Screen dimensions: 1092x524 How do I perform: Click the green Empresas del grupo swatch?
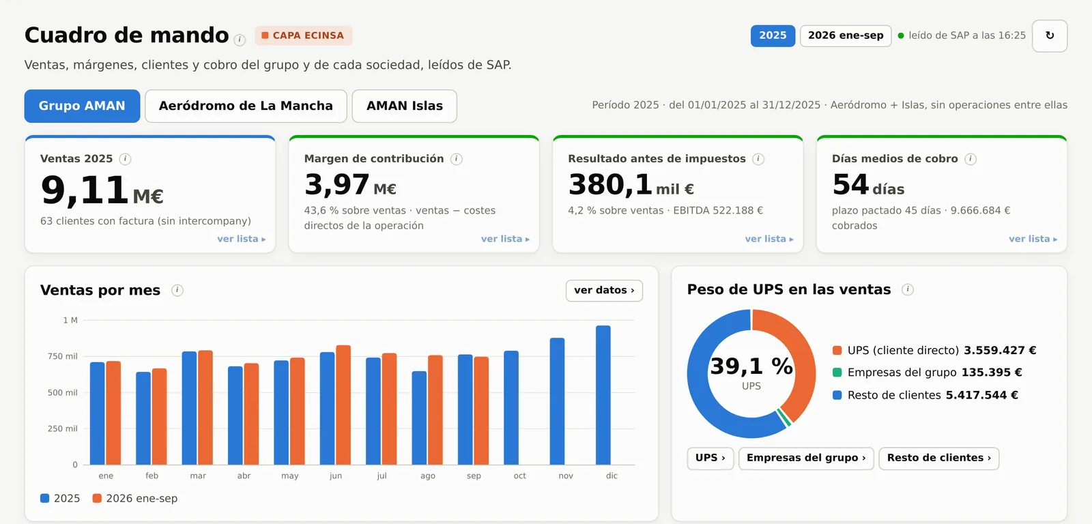pyautogui.click(x=837, y=373)
